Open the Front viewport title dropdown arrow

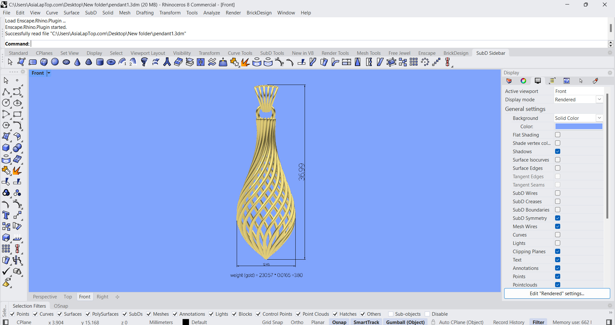[49, 73]
